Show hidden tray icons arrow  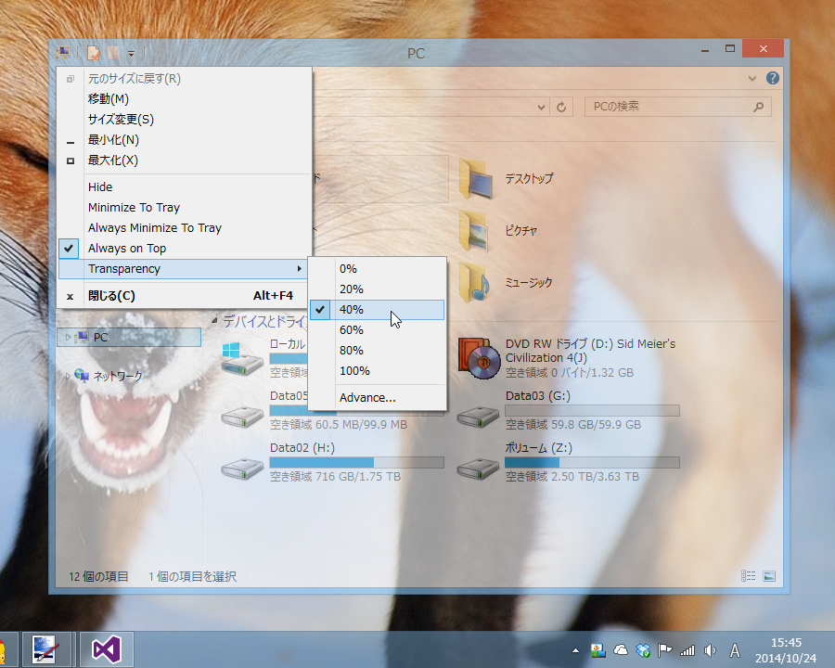(x=575, y=650)
